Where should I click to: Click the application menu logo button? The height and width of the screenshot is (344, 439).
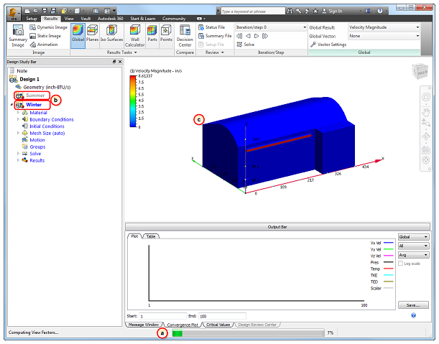click(13, 14)
